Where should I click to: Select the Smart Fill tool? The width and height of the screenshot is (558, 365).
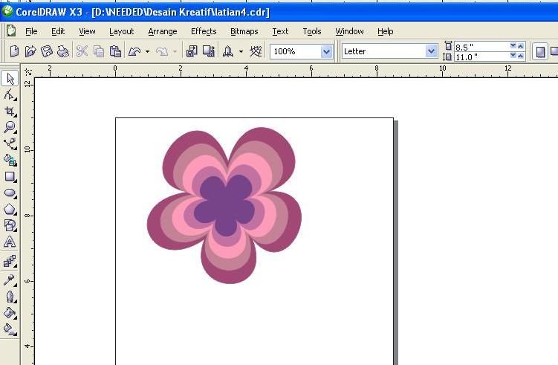pos(10,161)
